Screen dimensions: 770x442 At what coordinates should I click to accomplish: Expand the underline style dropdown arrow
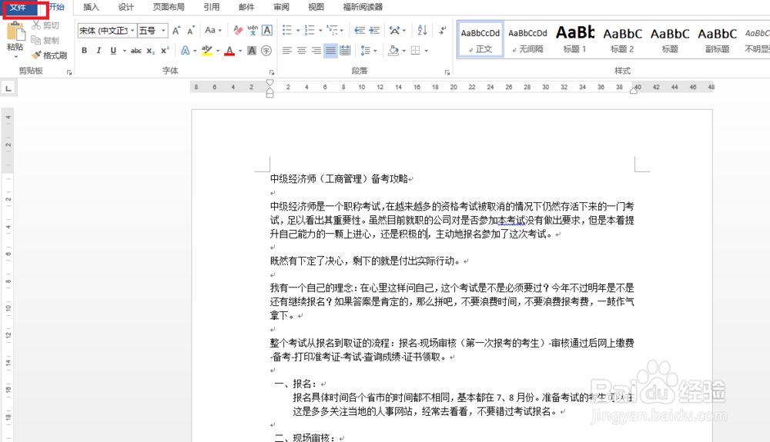click(x=124, y=51)
